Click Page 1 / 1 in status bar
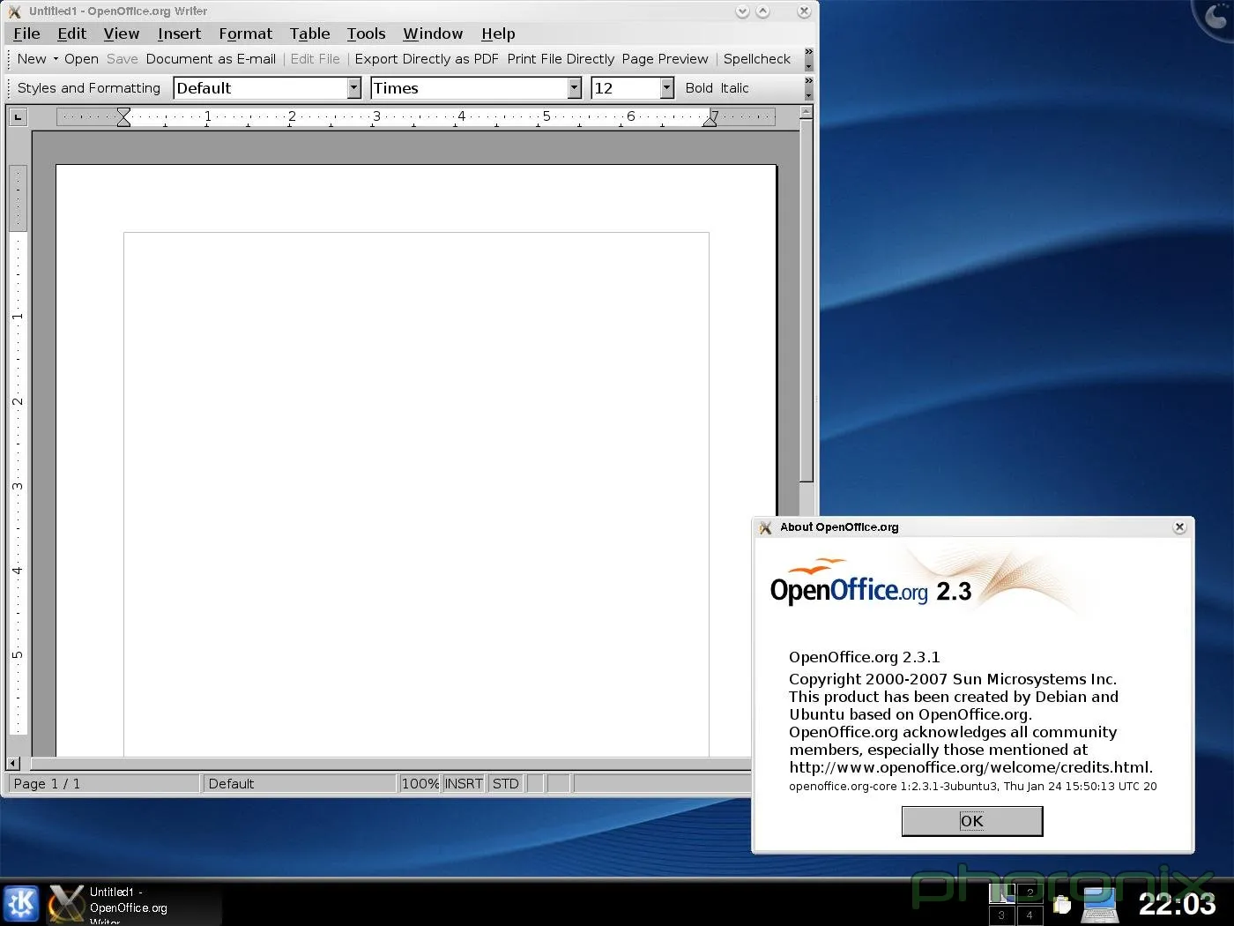 (103, 783)
